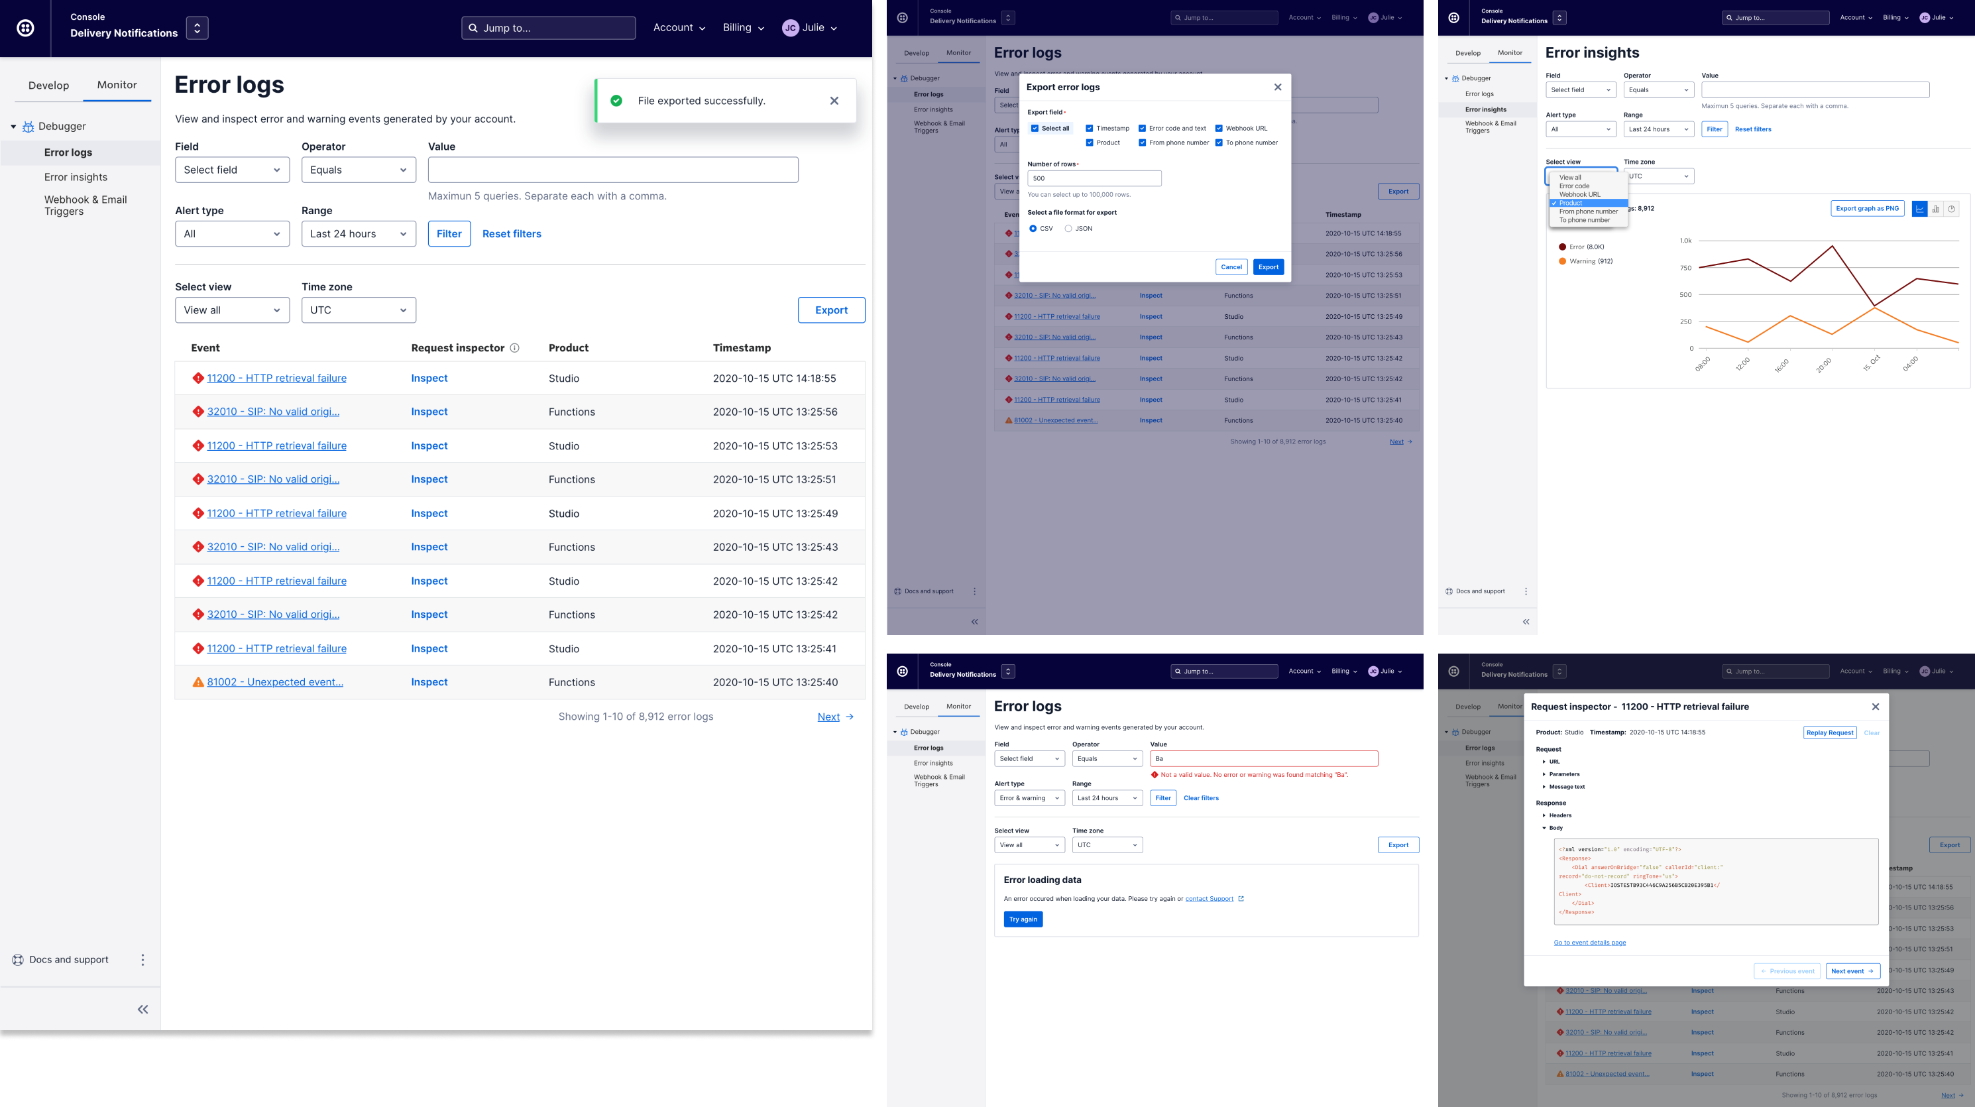This screenshot has height=1107, width=1975.
Task: Click the orange warning icon on the 81002 row of the large table
Action: click(197, 682)
